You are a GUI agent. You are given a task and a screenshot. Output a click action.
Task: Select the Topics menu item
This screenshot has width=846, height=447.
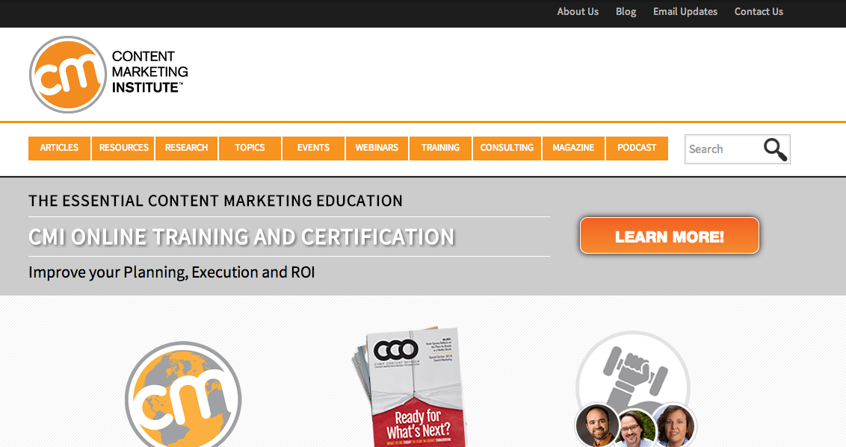pyautogui.click(x=250, y=148)
